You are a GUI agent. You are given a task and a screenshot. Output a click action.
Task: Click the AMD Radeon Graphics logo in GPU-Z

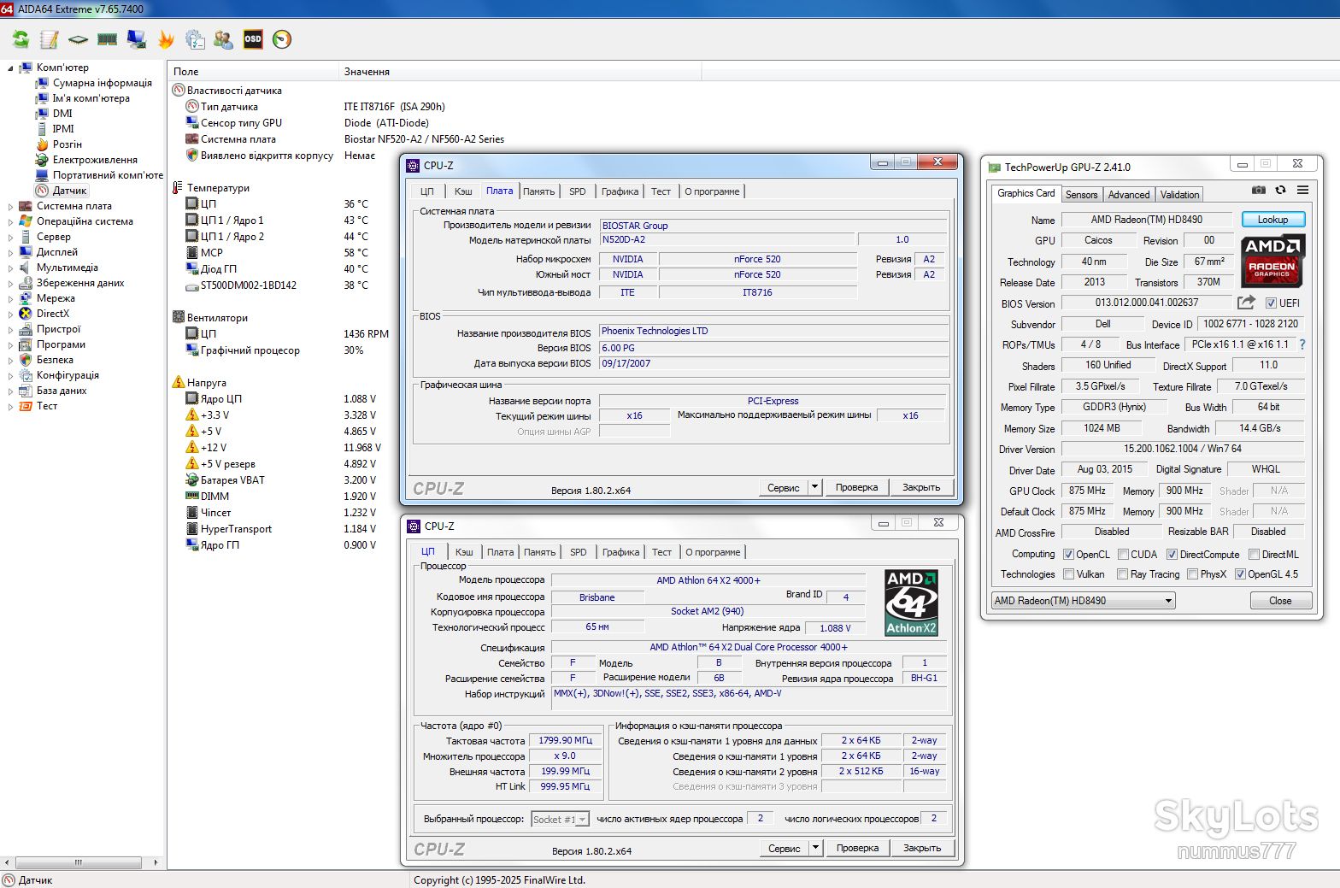(x=1272, y=262)
